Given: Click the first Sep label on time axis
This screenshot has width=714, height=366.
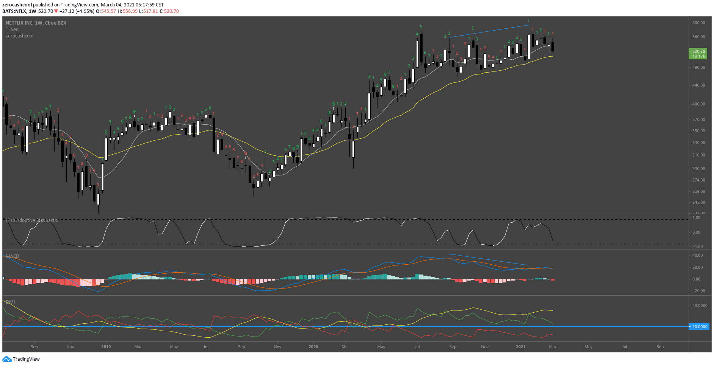Looking at the screenshot, I should [x=34, y=347].
